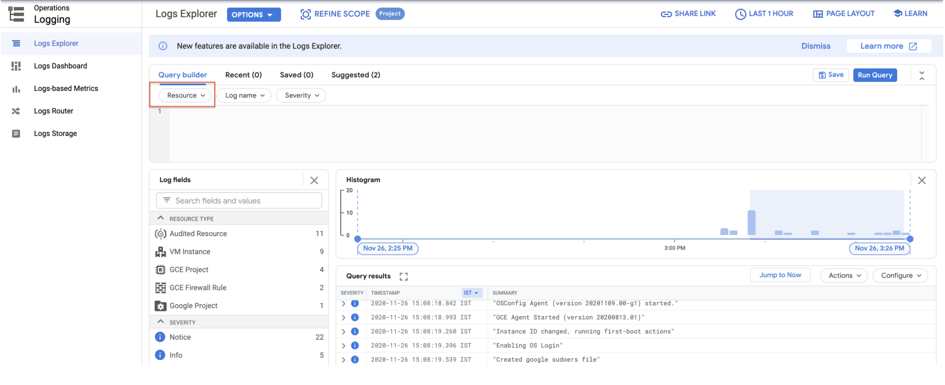Click the info severity icon for GCE Agent row

[355, 317]
